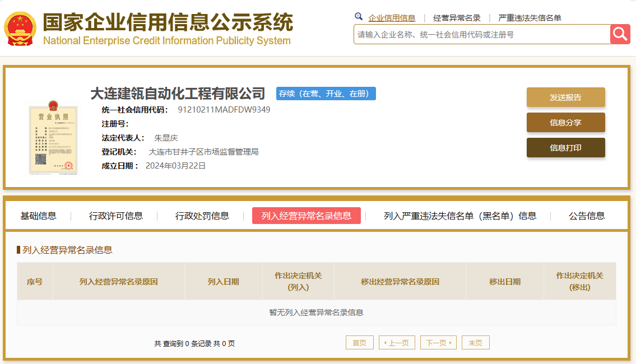Click the 暂无列入经营异常名录信息 empty row
The image size is (636, 364).
click(x=317, y=312)
